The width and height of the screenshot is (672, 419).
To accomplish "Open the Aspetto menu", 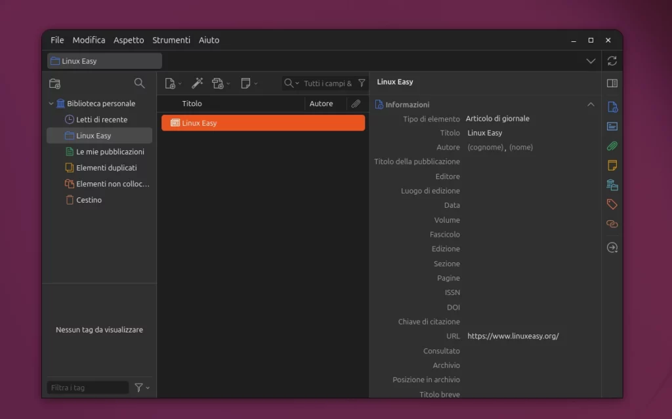I will click(129, 40).
